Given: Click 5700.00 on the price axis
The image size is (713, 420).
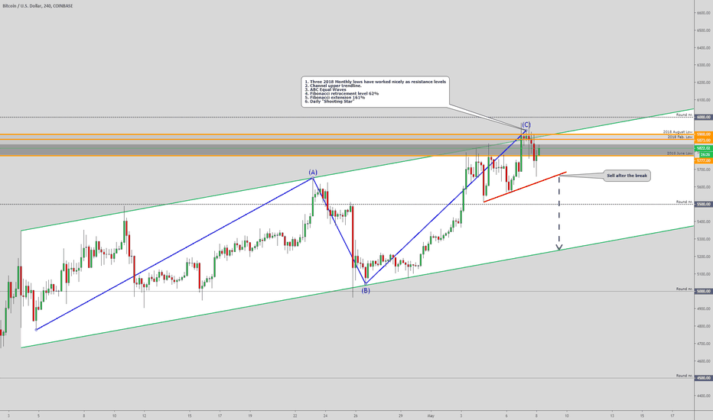Looking at the screenshot, I should point(704,170).
